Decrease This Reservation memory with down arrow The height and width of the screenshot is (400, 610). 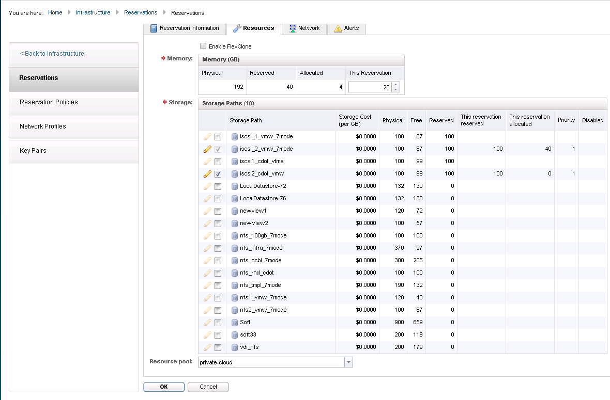point(396,90)
